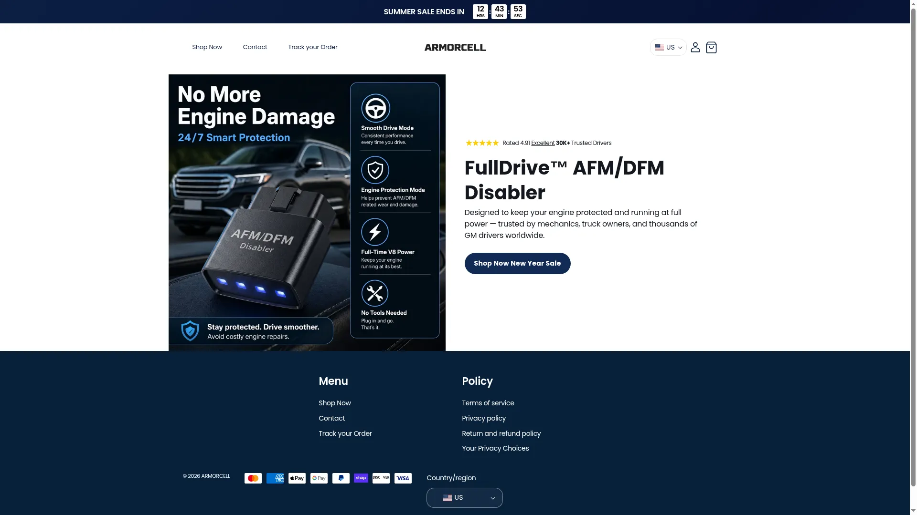917x515 pixels.
Task: Click the Shop Pay payment icon
Action: (361, 478)
